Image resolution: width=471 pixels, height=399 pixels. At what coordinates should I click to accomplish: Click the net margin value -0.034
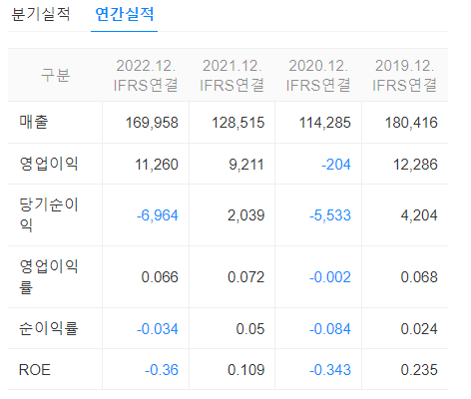pyautogui.click(x=158, y=329)
